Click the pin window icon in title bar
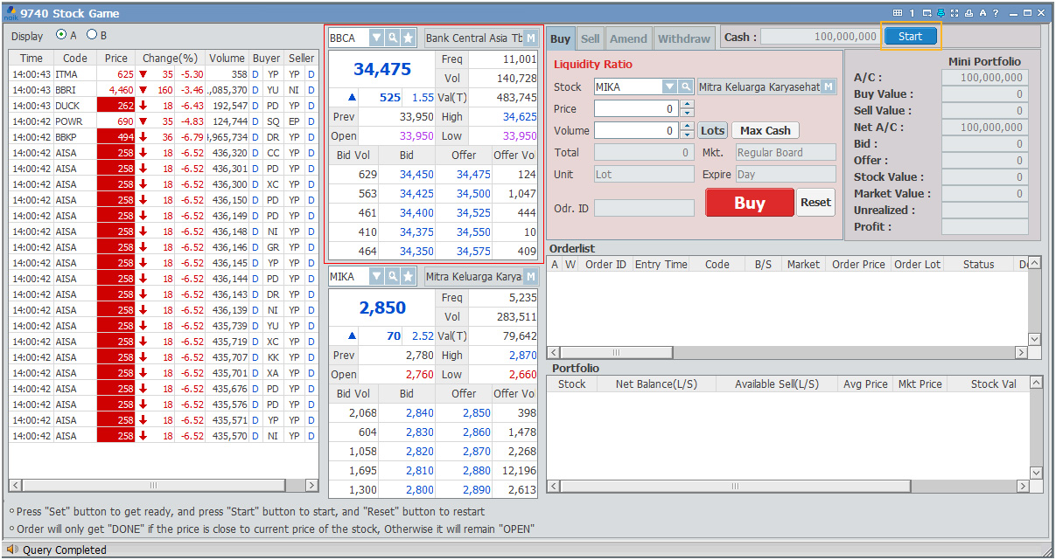 click(x=941, y=13)
